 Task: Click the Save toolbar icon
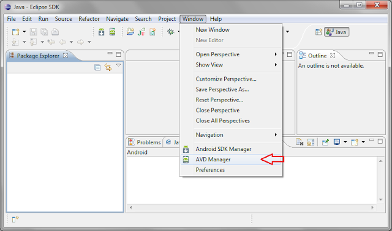(33, 32)
